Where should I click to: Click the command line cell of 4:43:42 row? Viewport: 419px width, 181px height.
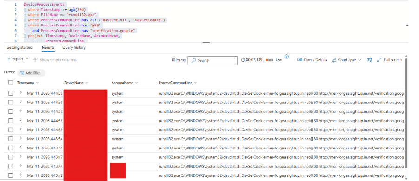pyautogui.click(x=281, y=175)
